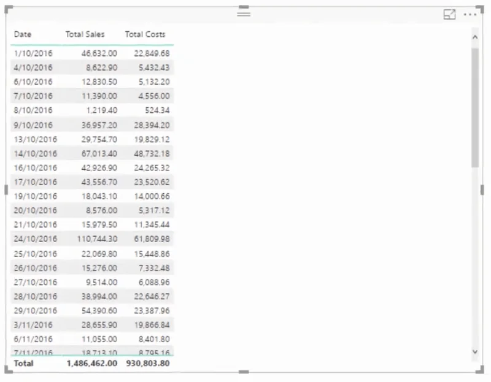
Task: Select date cell 20/10/2016
Action: 36,210
